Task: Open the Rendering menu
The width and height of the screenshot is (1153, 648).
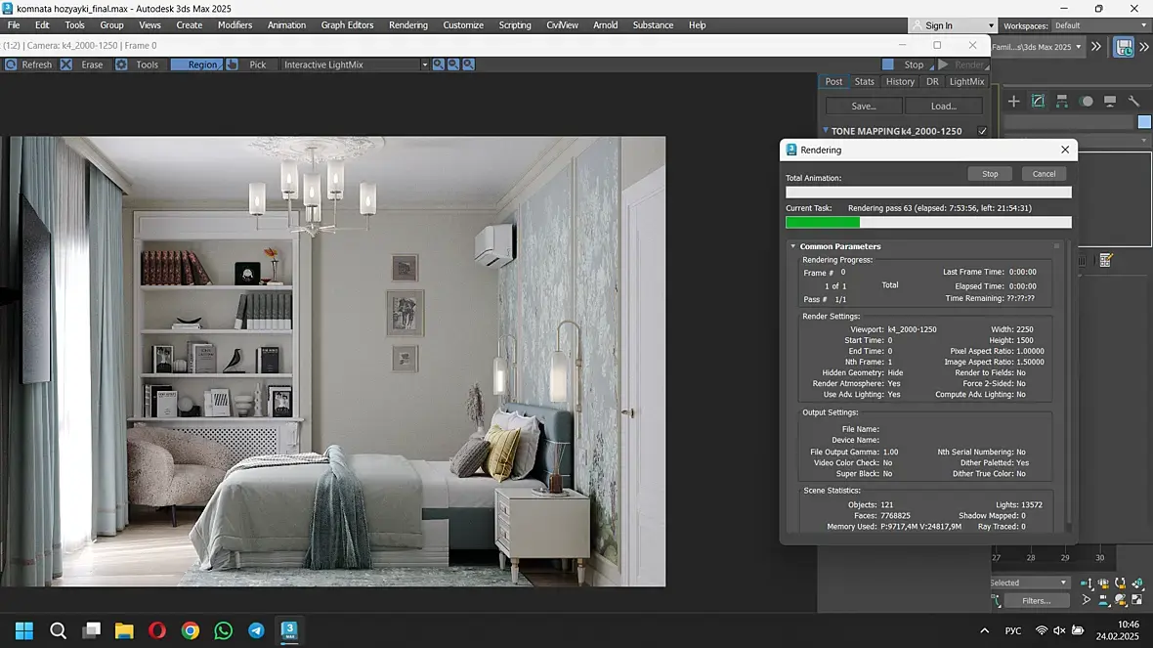Action: click(x=407, y=25)
